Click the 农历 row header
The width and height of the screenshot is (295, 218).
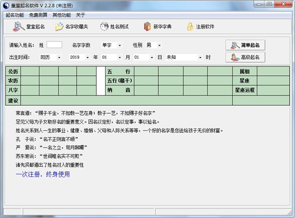click(x=13, y=81)
